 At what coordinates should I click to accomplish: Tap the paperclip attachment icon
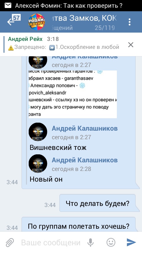[x=10, y=243]
